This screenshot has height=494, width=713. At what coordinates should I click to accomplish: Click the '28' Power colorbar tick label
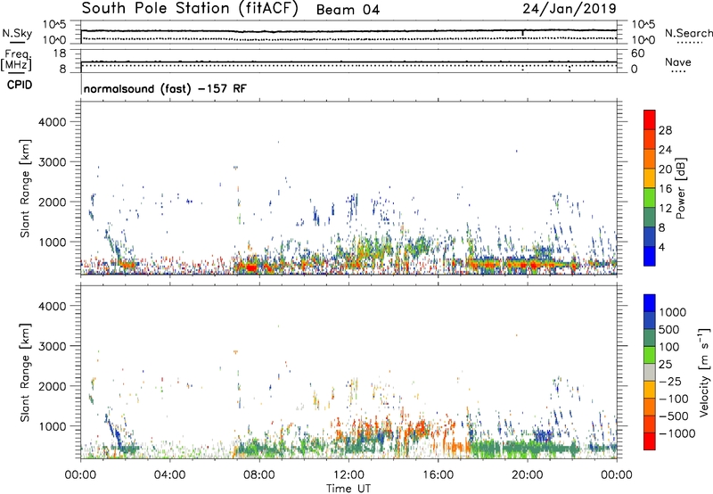[665, 130]
